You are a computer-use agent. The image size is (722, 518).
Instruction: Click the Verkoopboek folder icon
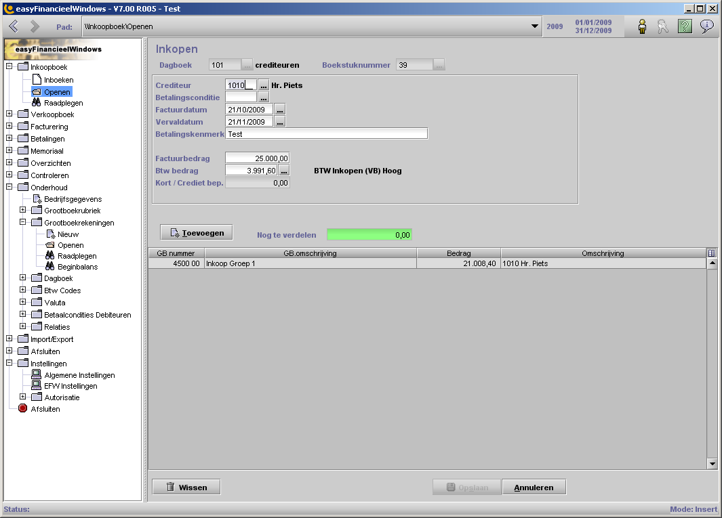click(x=23, y=114)
